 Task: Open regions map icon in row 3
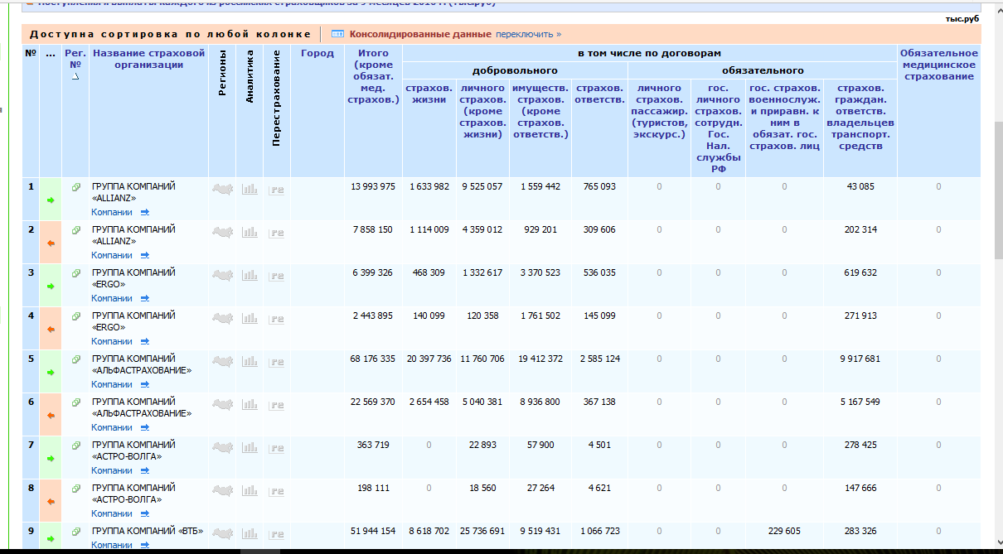click(x=222, y=275)
